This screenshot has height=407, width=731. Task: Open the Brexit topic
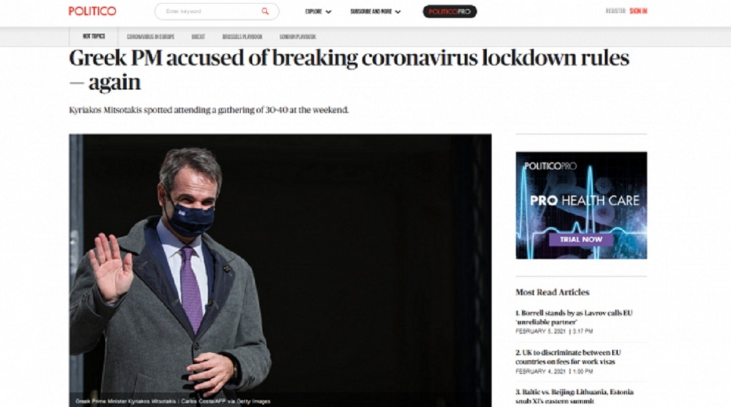[x=198, y=37]
